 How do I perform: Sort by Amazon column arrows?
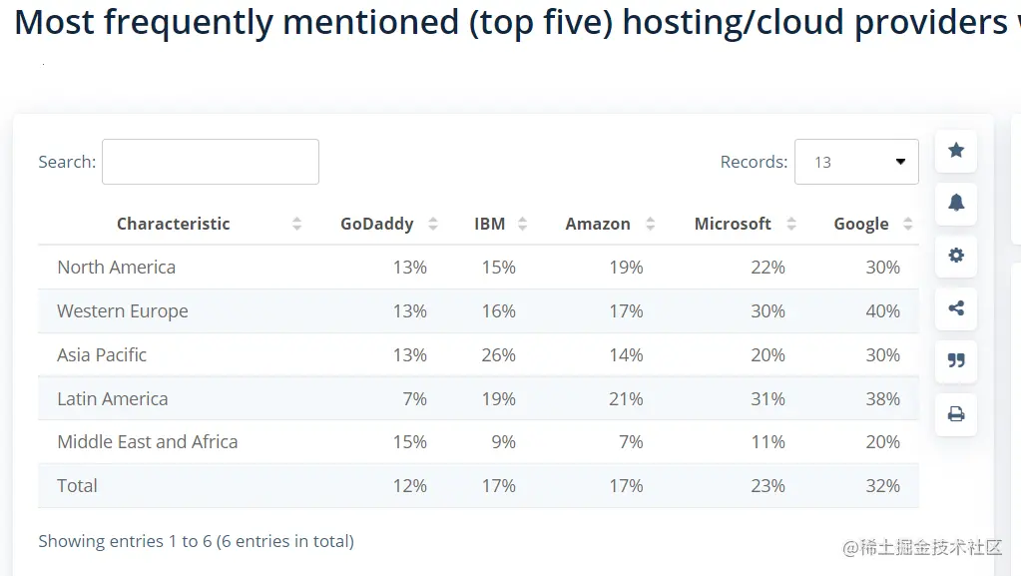[651, 224]
